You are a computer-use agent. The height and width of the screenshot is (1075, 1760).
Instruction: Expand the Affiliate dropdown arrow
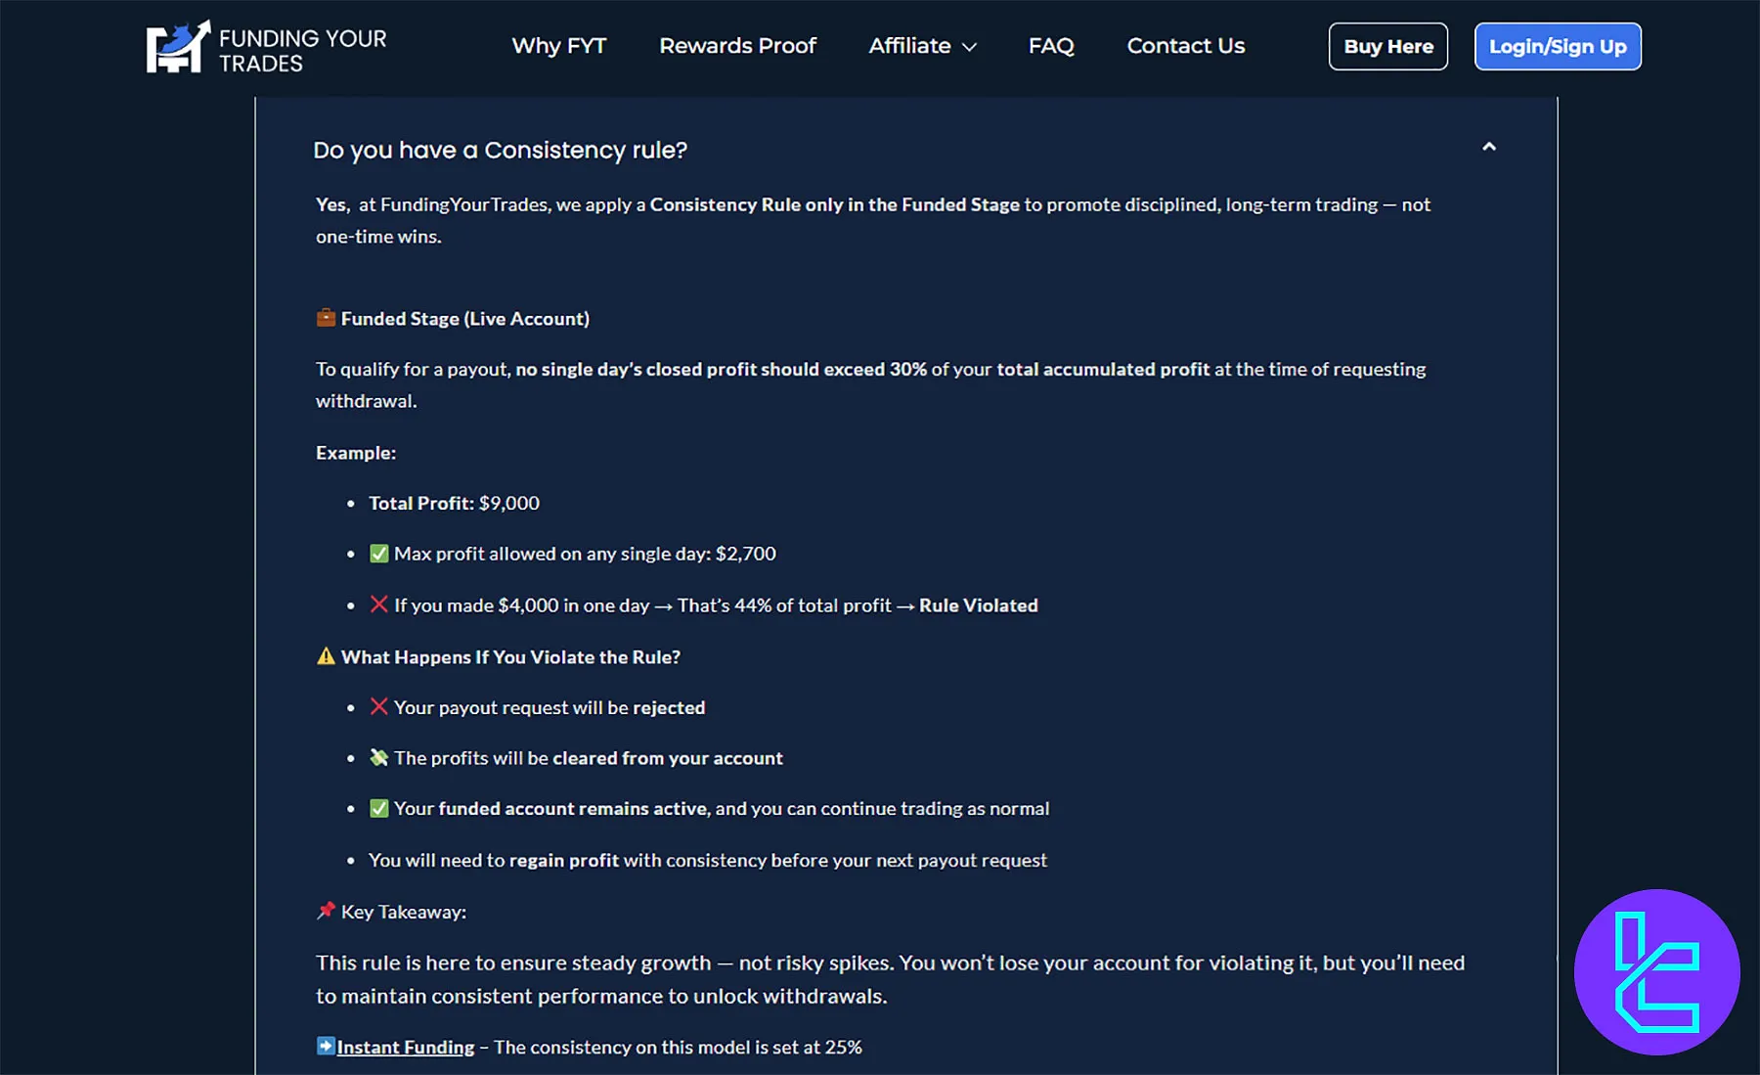click(970, 47)
